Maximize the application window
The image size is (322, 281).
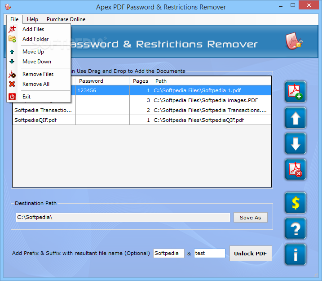(x=293, y=5)
